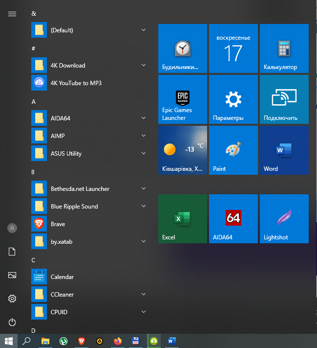317x348 pixels.
Task: Click the # section letter header
Action: click(33, 48)
